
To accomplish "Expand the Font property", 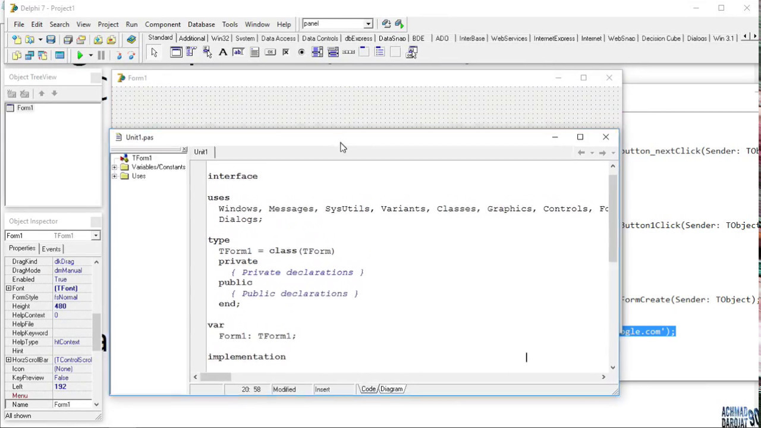I will coord(8,288).
